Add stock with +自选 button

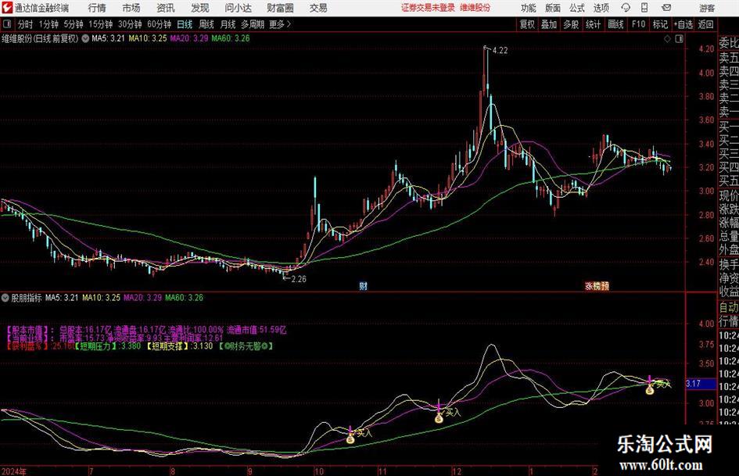pos(683,24)
